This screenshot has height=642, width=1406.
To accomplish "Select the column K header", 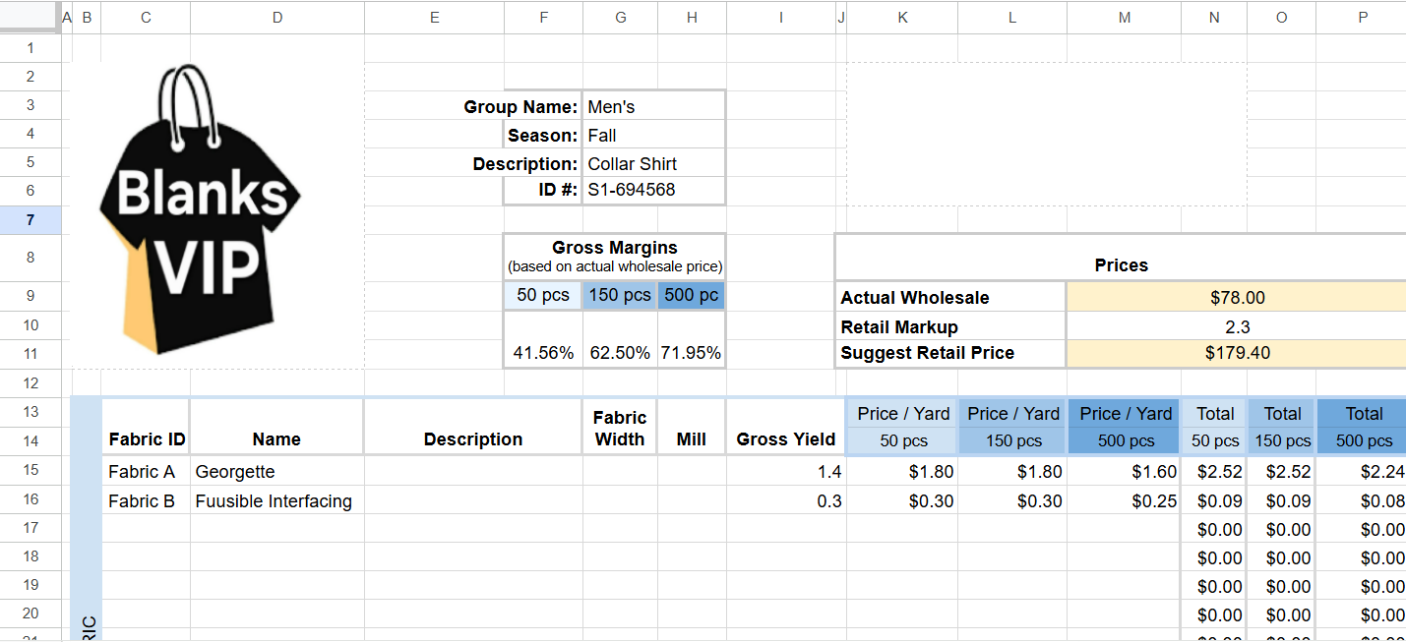I will pos(902,17).
